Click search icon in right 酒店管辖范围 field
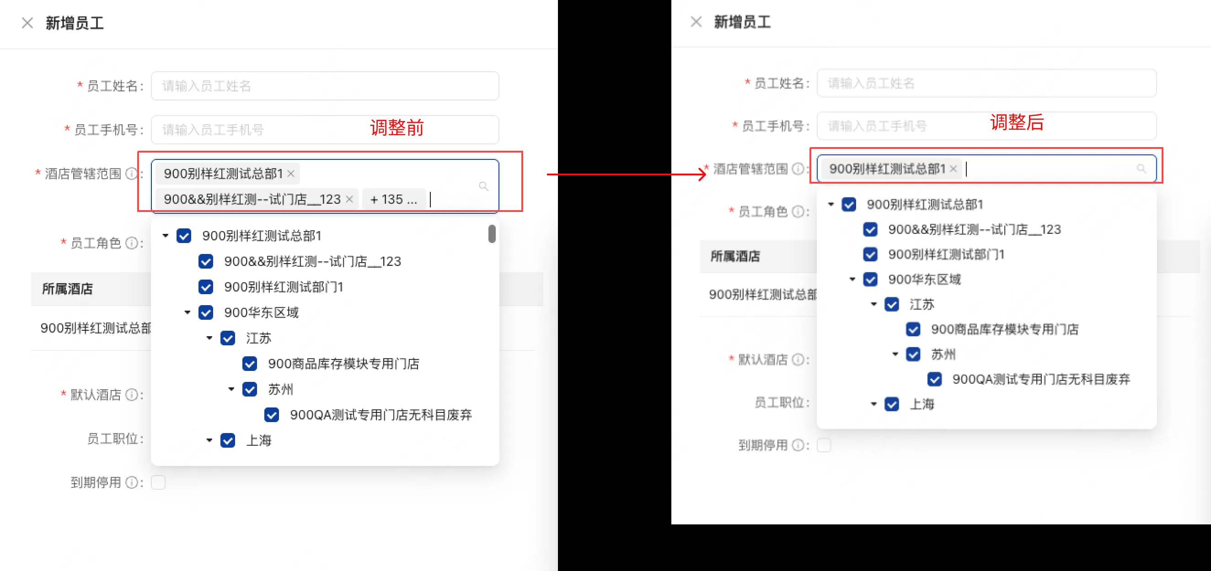The image size is (1211, 571). 1141,169
